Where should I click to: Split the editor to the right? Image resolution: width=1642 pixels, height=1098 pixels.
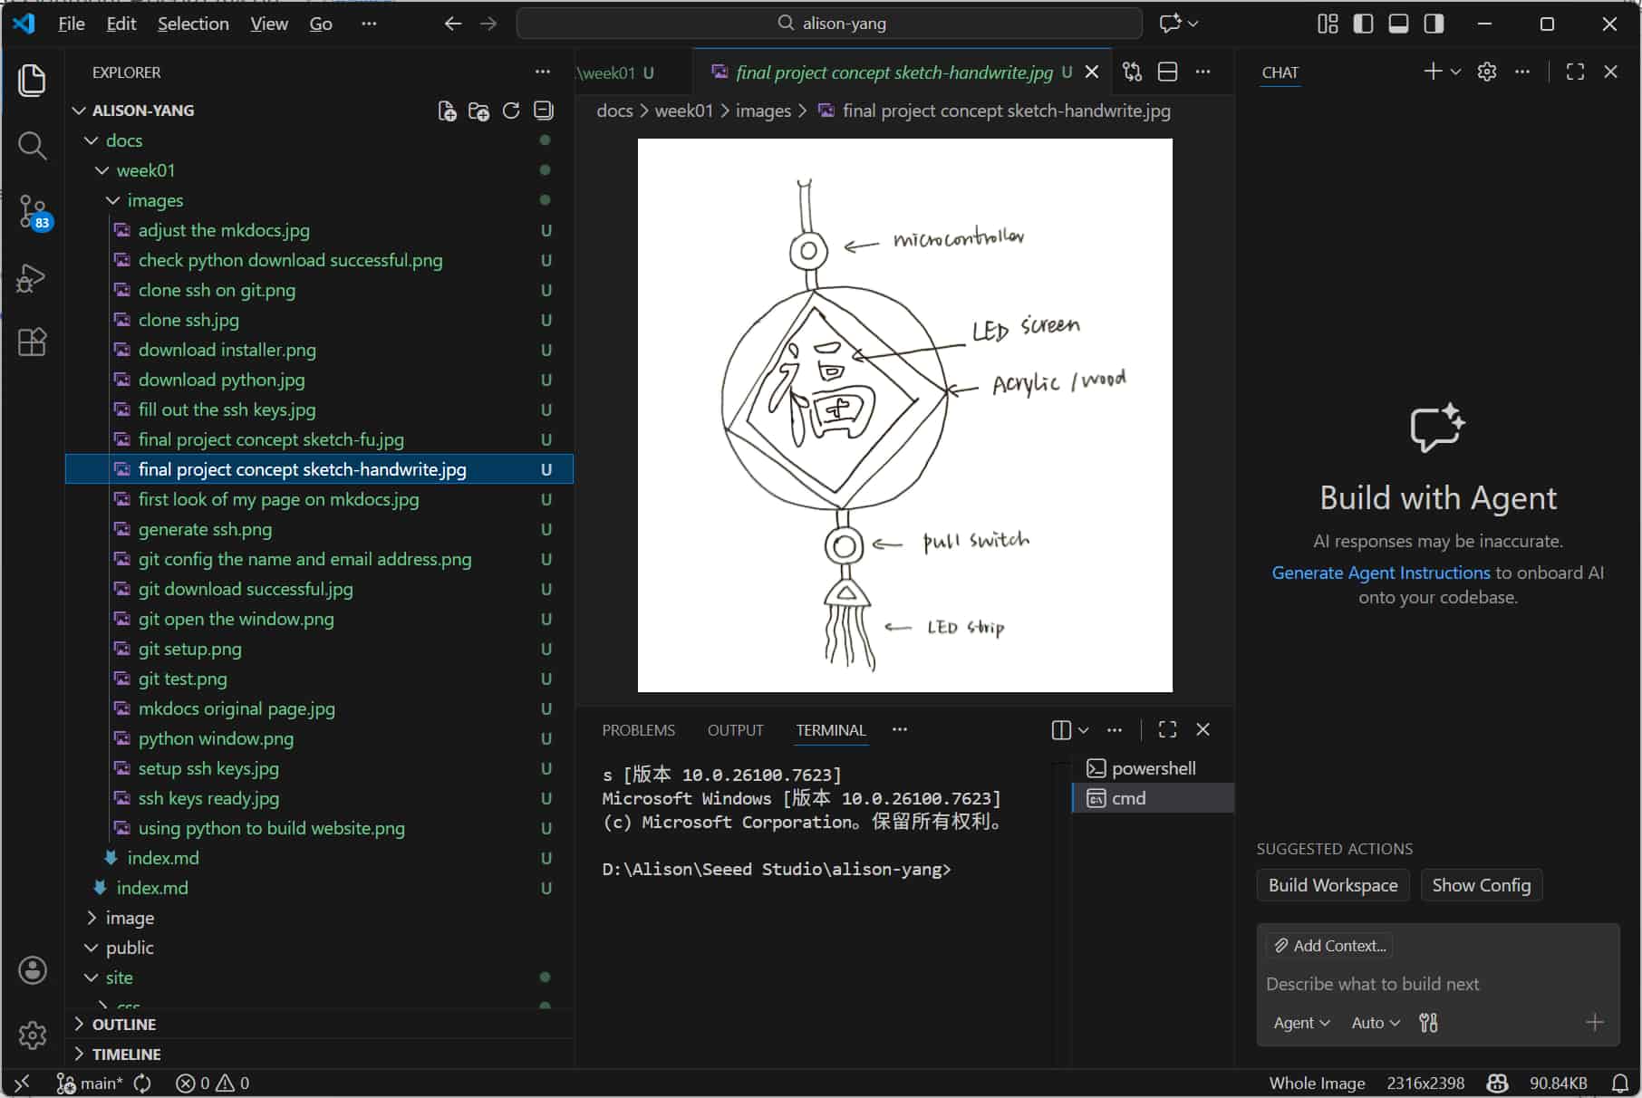(x=1166, y=72)
